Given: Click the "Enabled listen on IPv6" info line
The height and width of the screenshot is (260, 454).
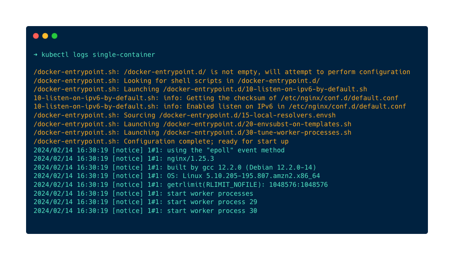Looking at the screenshot, I should [x=220, y=107].
